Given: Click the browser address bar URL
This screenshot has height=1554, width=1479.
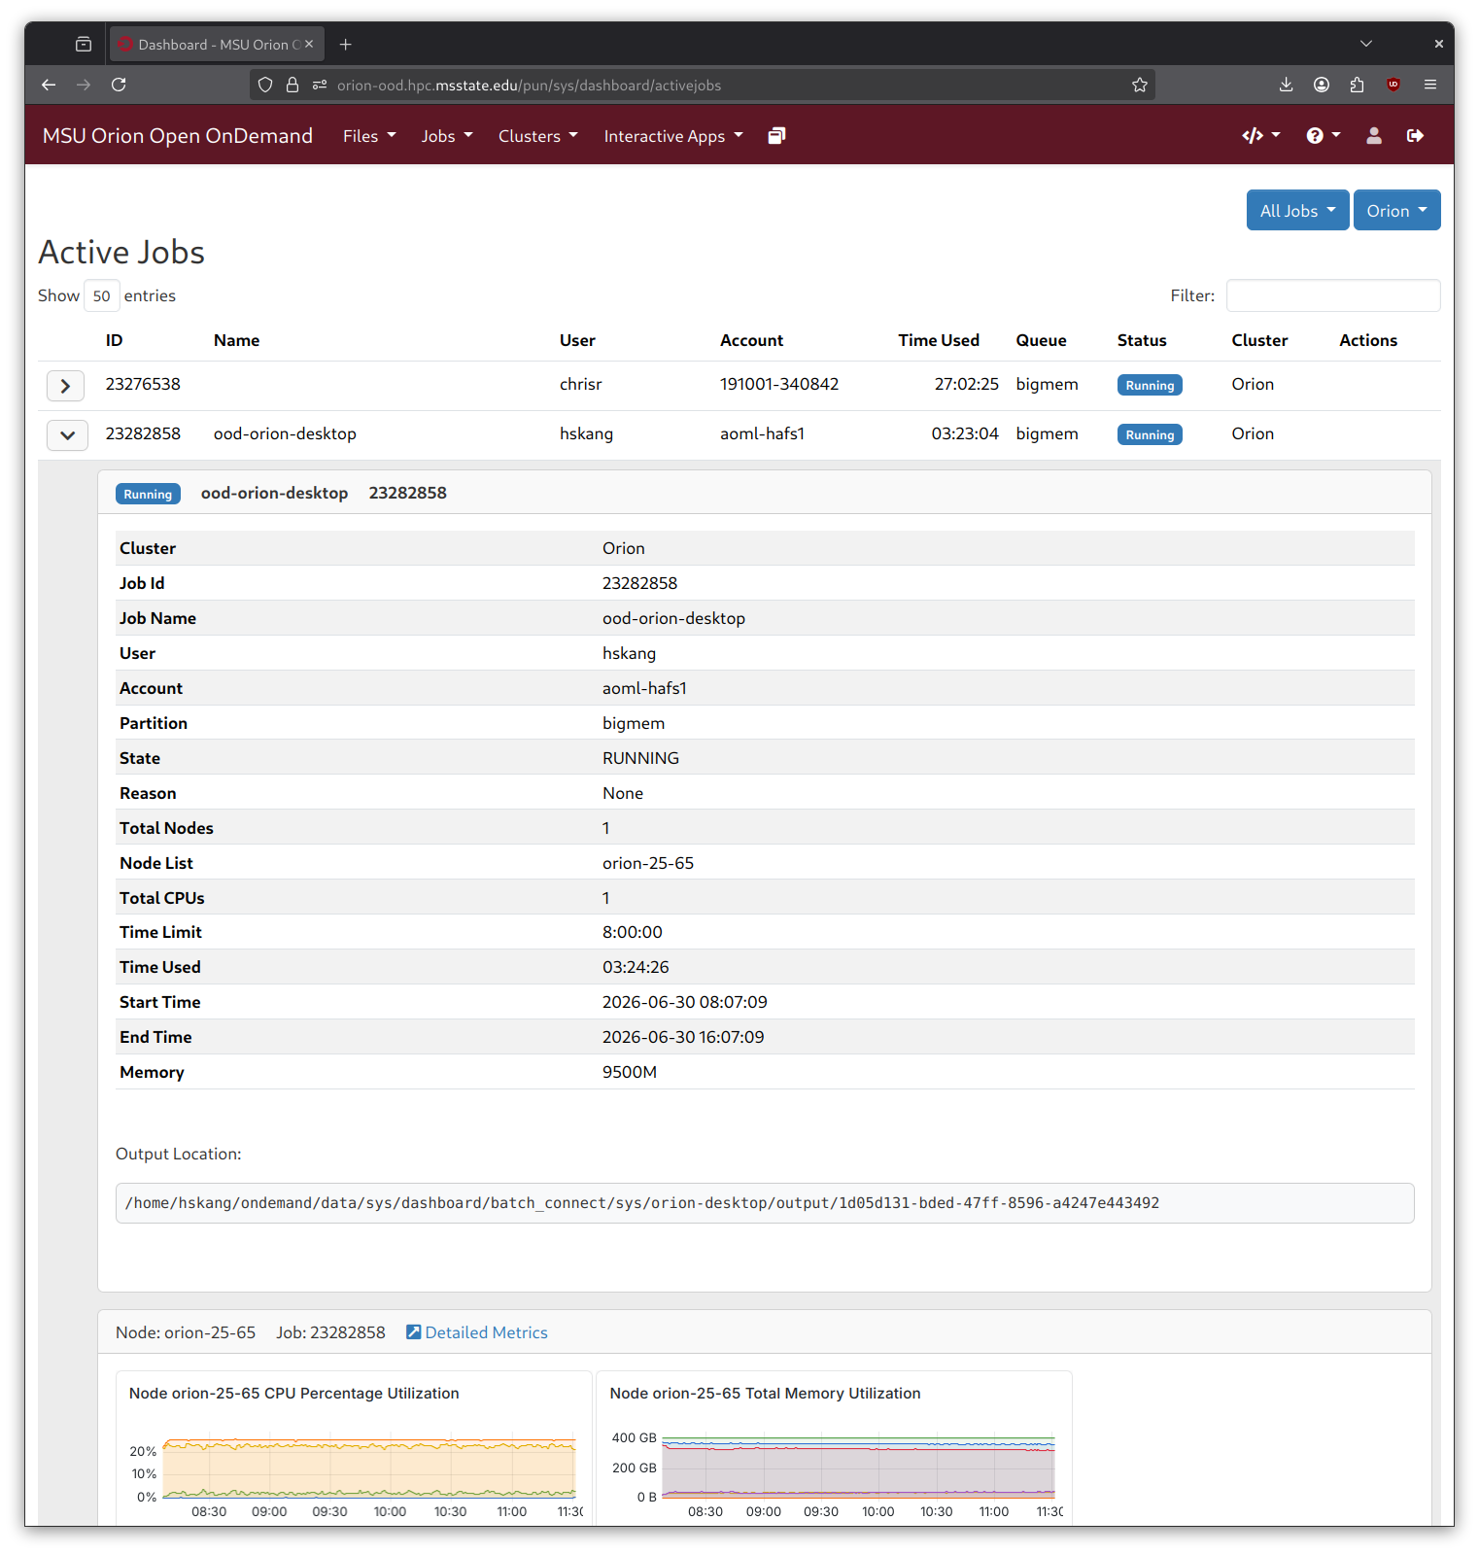Looking at the screenshot, I should (x=529, y=86).
